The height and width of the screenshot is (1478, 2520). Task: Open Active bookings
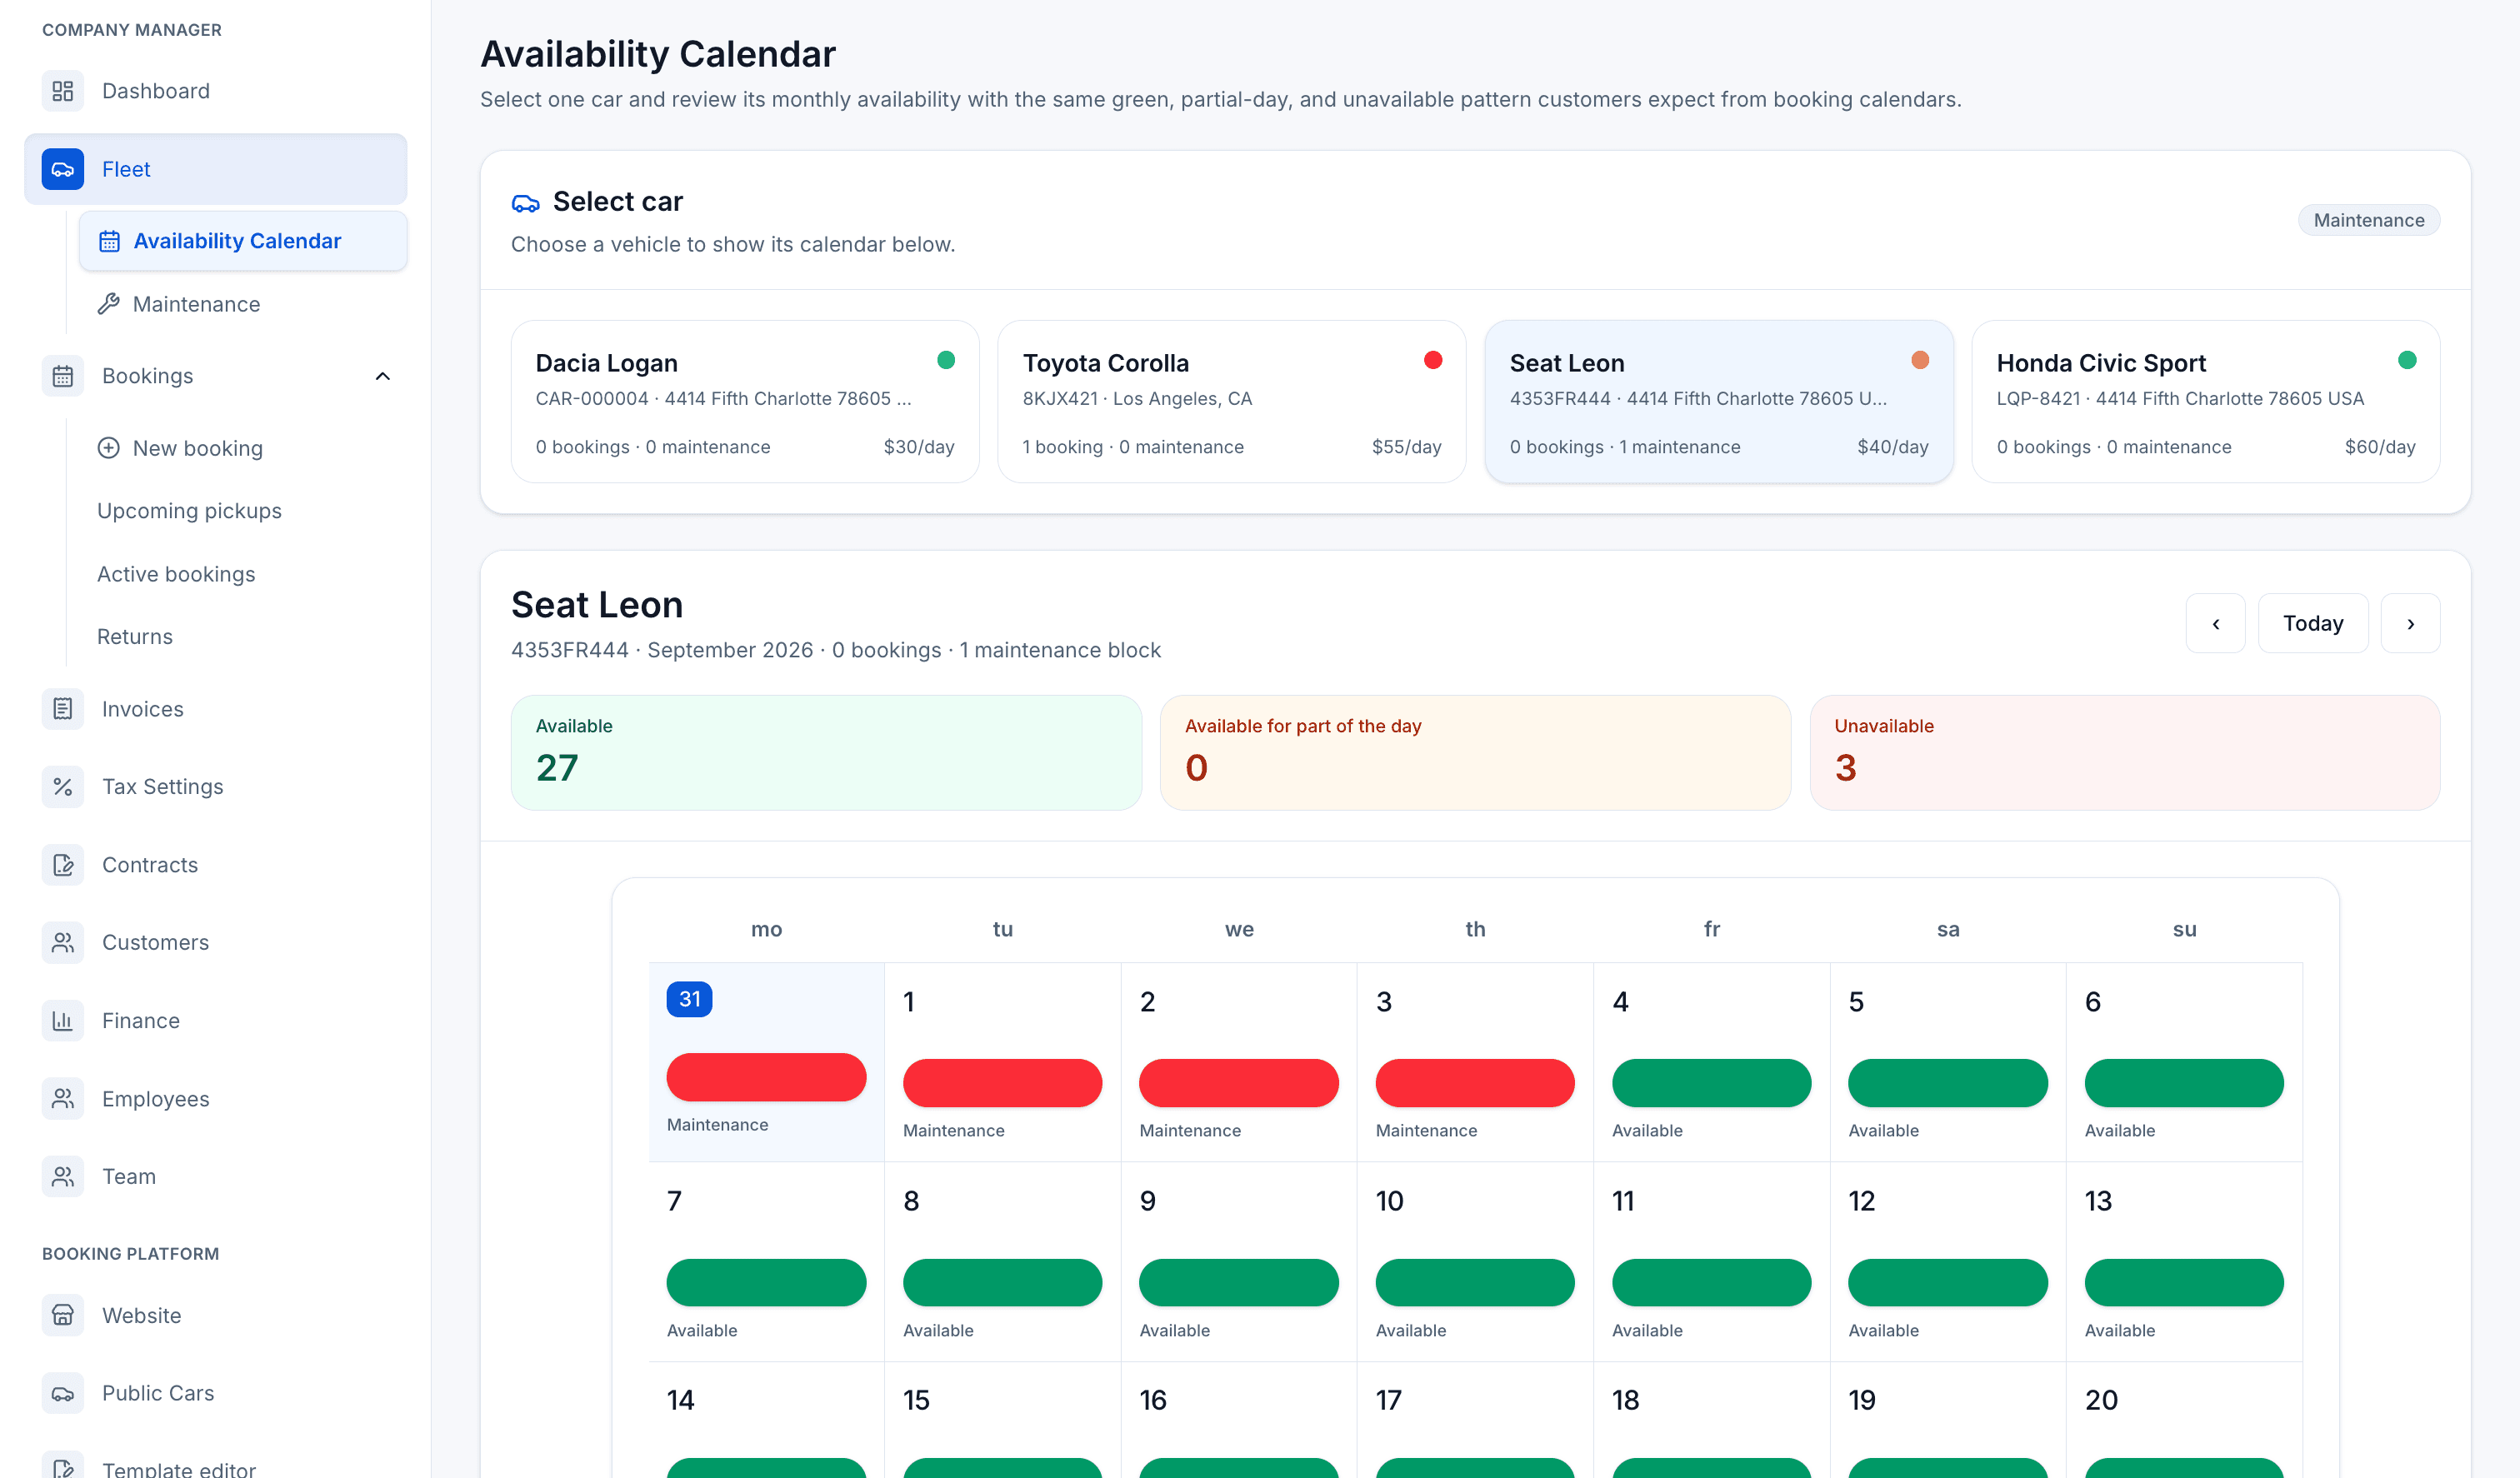[176, 574]
